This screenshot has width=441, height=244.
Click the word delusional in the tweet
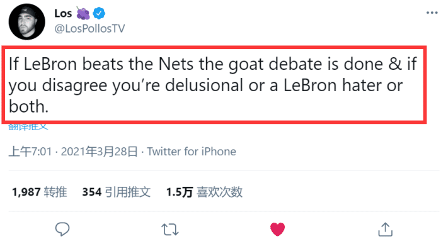pyautogui.click(x=204, y=85)
